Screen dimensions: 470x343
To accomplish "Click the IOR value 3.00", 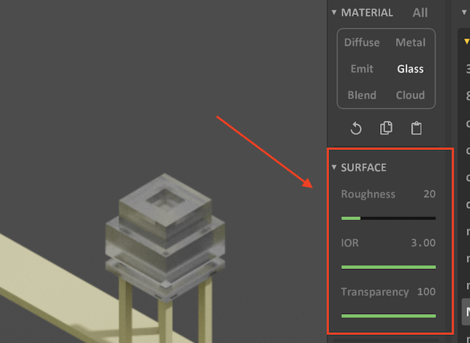I will tap(423, 243).
